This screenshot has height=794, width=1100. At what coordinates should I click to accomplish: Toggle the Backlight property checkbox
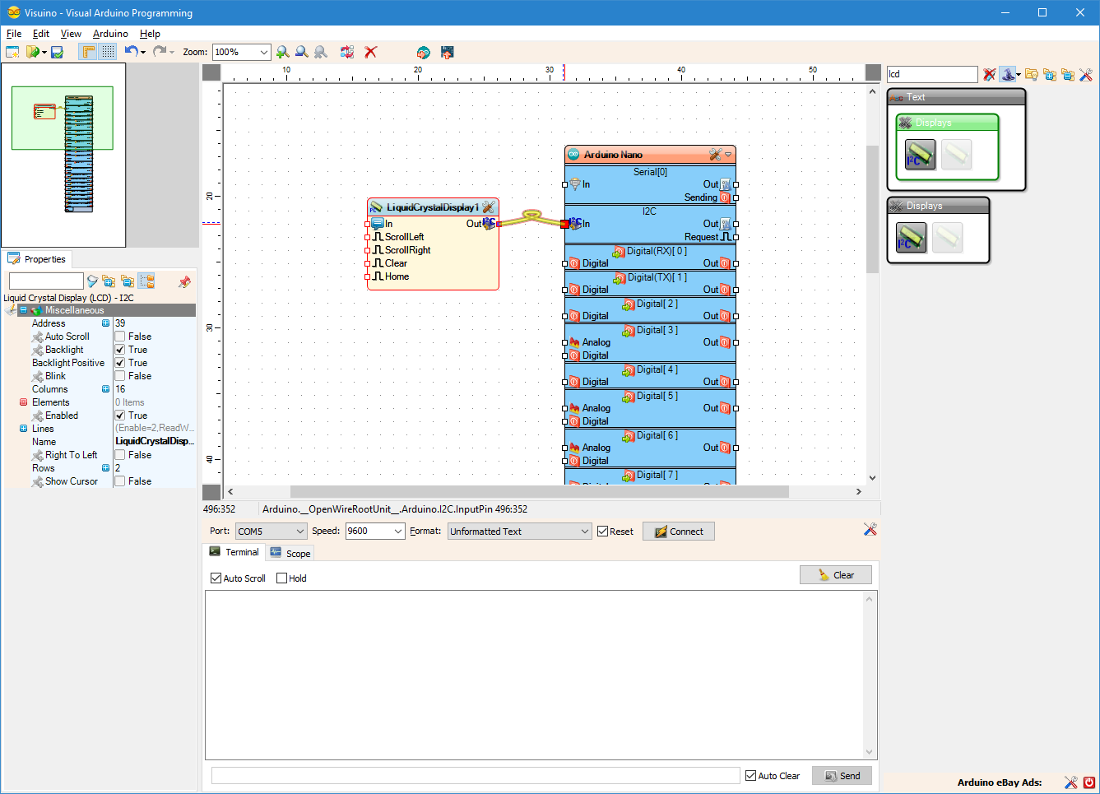(x=120, y=350)
